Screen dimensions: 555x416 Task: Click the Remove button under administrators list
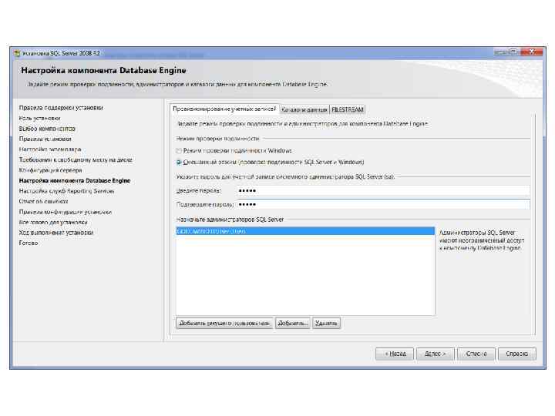(x=326, y=324)
